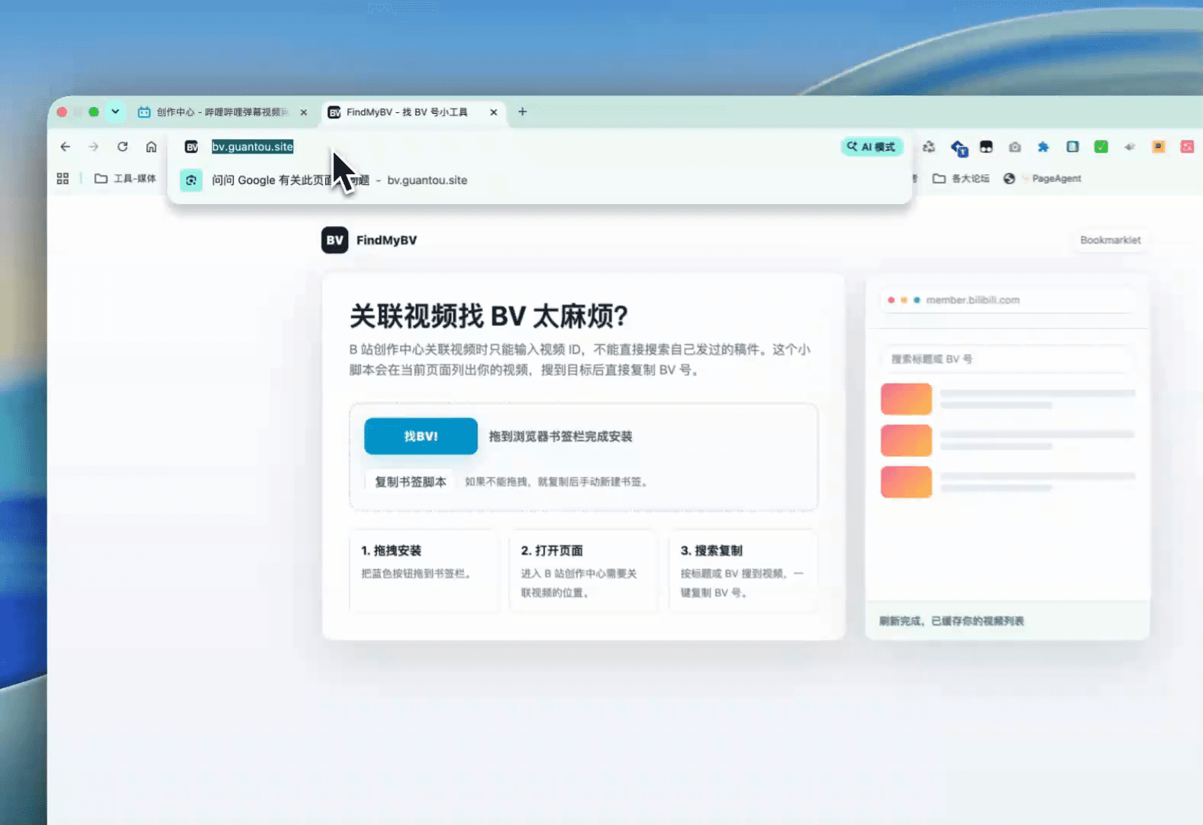Close the 创作中心 tab
This screenshot has height=825, width=1203.
tap(304, 112)
